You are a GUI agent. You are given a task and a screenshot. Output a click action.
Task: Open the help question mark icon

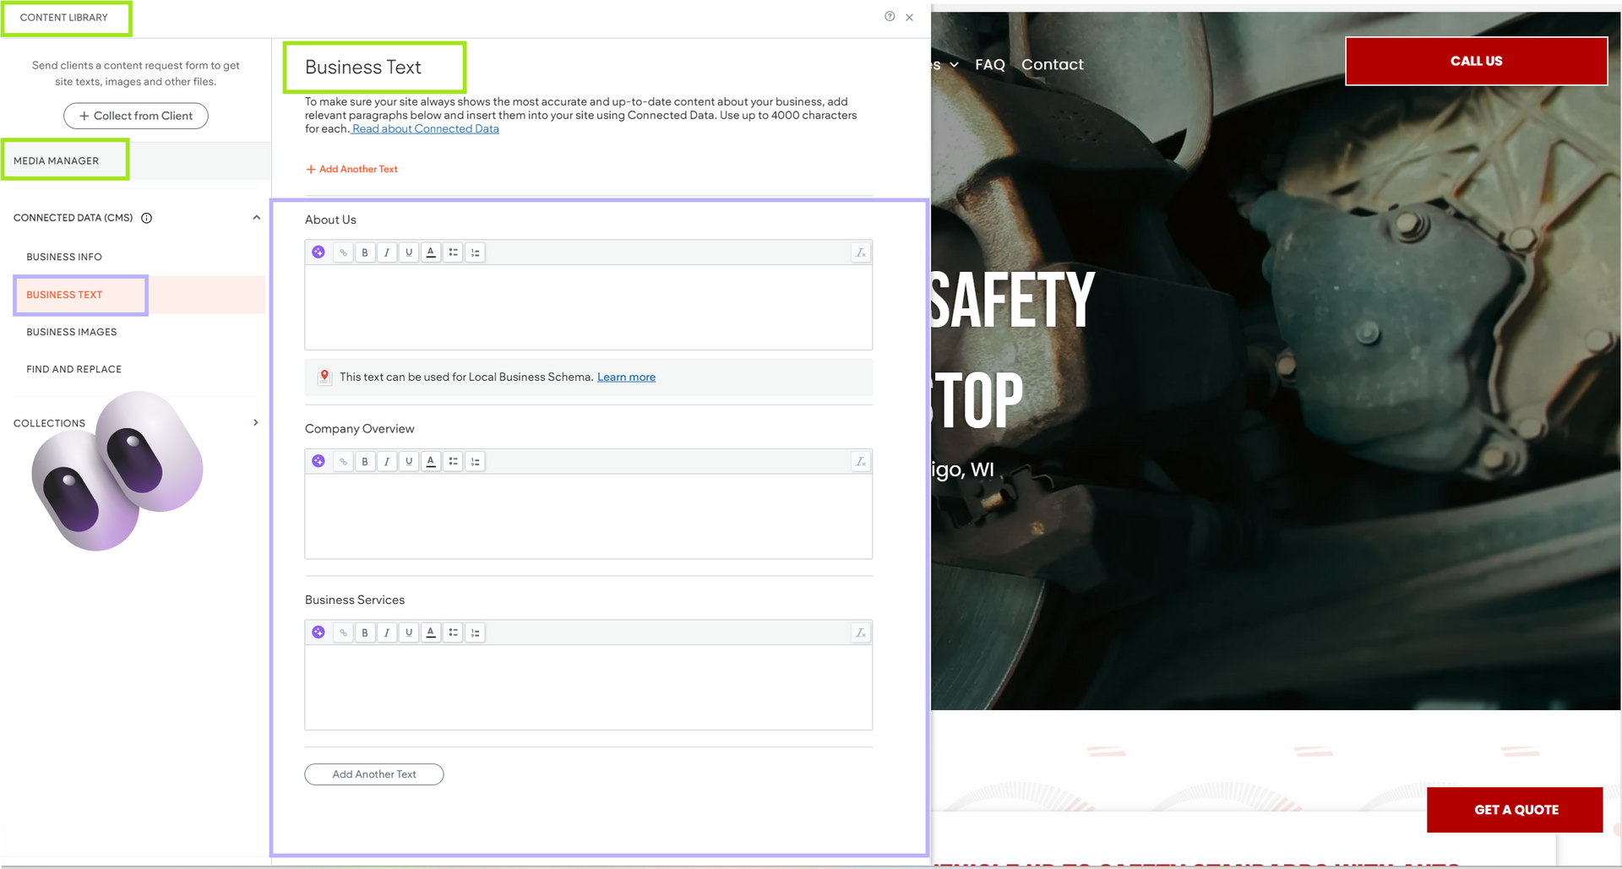click(890, 16)
